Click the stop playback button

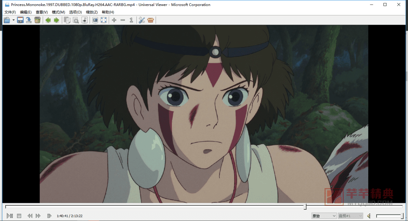19,216
